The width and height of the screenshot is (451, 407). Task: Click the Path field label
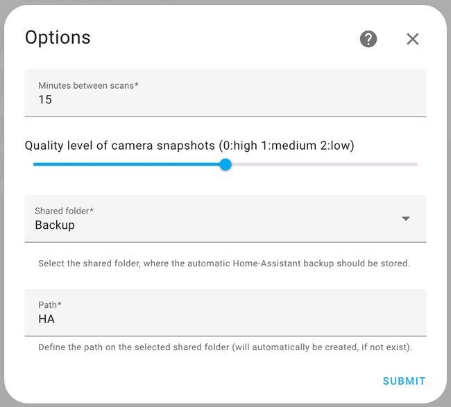click(x=50, y=305)
